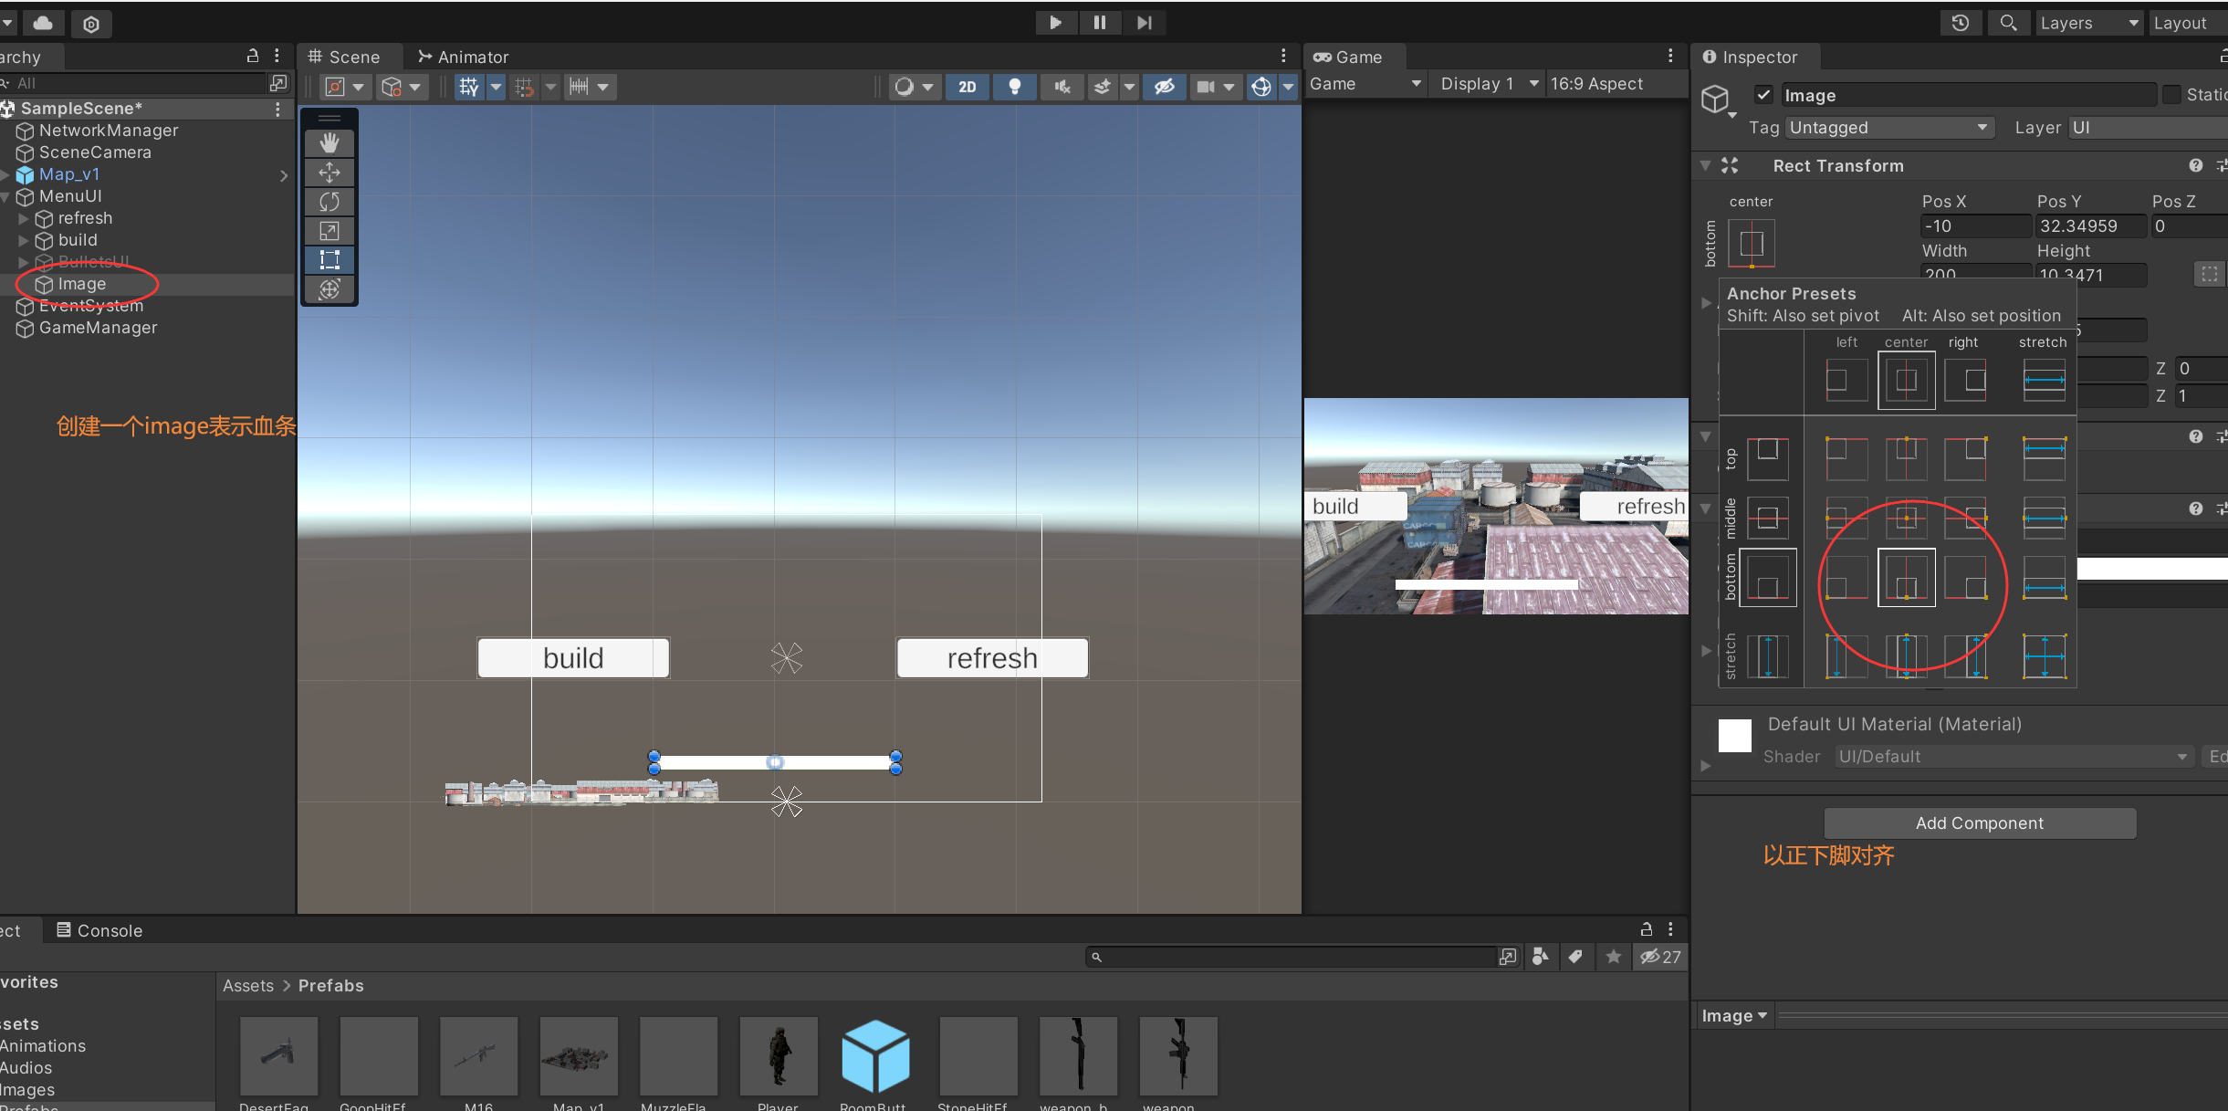Image resolution: width=2228 pixels, height=1111 pixels.
Task: Click the Play button
Action: [1056, 23]
